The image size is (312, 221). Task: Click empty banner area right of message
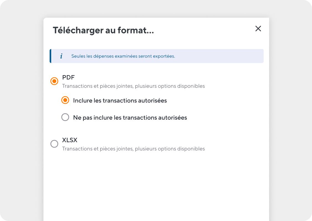click(219, 56)
